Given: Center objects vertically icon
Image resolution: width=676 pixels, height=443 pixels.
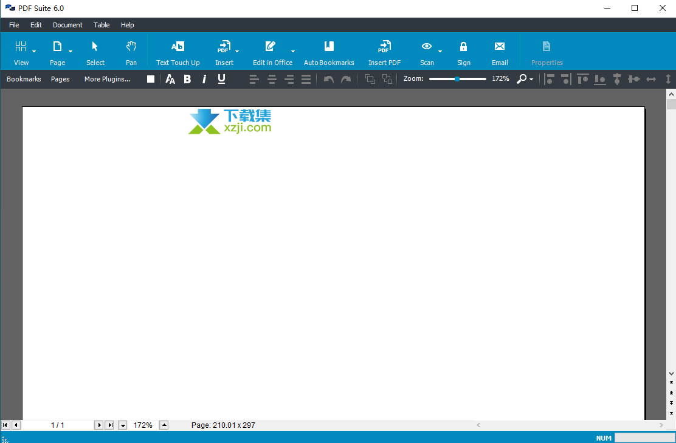Looking at the screenshot, I should click(633, 79).
